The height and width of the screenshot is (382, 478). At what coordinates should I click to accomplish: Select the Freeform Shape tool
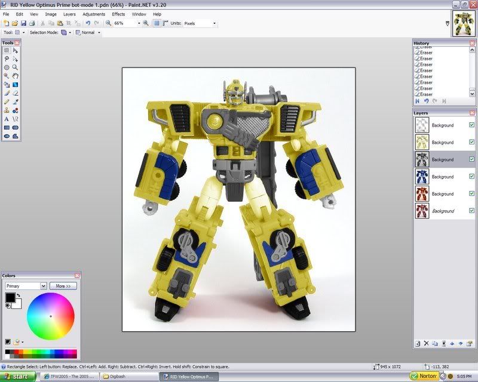tap(16, 136)
